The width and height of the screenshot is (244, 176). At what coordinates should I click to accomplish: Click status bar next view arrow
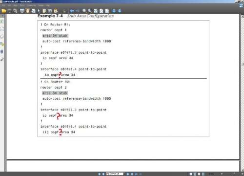[x=140, y=174]
